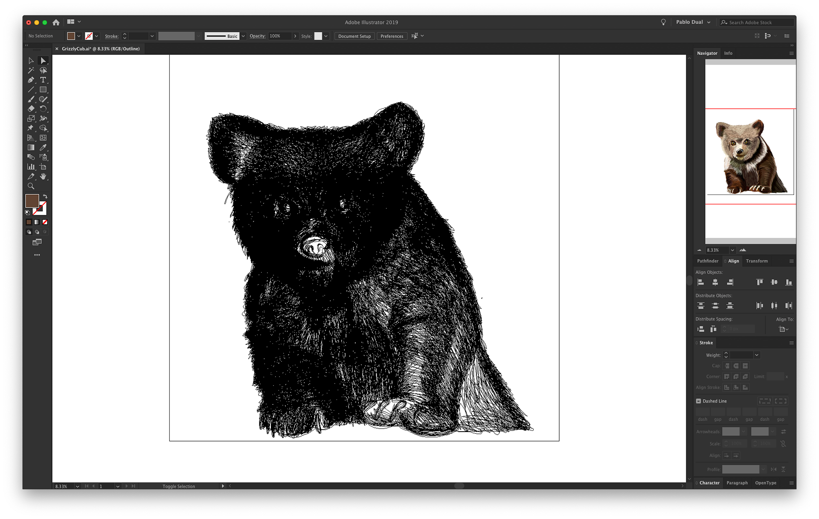Click Horizontal Align Left icon
The image size is (819, 519).
pos(700,283)
